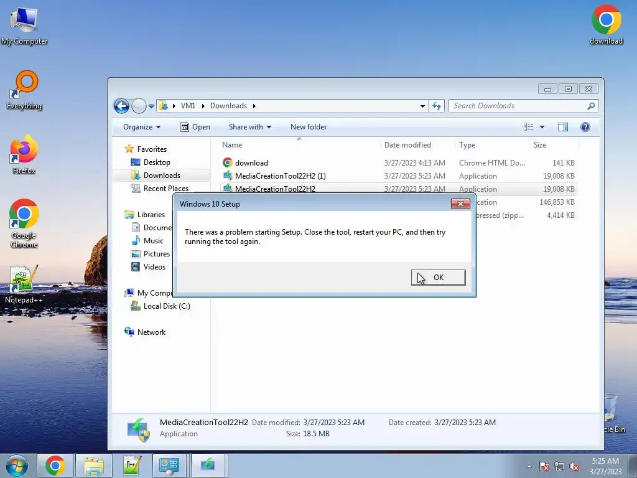Open Network in the navigation pane
637x478 pixels.
[151, 332]
